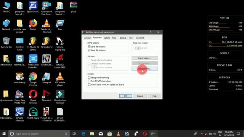Open the taskbar clock and date
The width and height of the screenshot is (244, 137).
[229, 134]
